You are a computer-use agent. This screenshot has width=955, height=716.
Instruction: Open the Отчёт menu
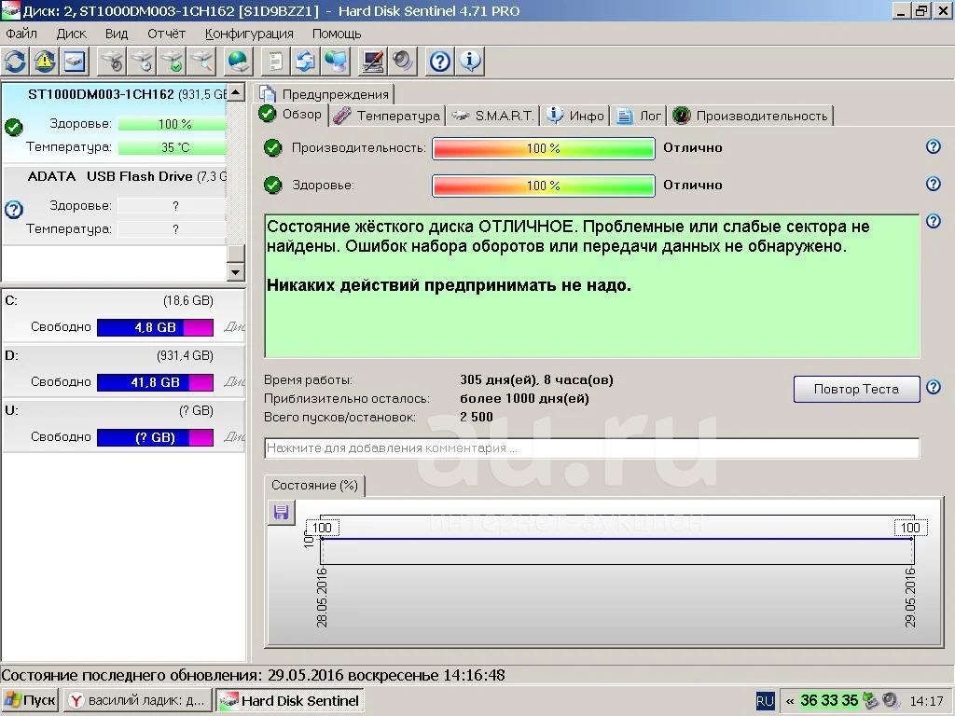pyautogui.click(x=166, y=34)
